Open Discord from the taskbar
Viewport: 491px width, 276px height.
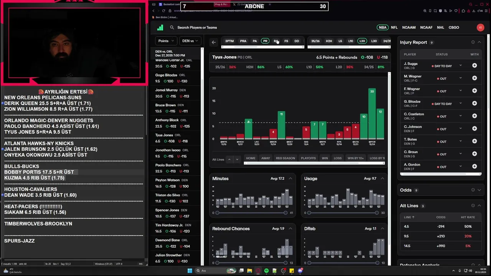300,271
